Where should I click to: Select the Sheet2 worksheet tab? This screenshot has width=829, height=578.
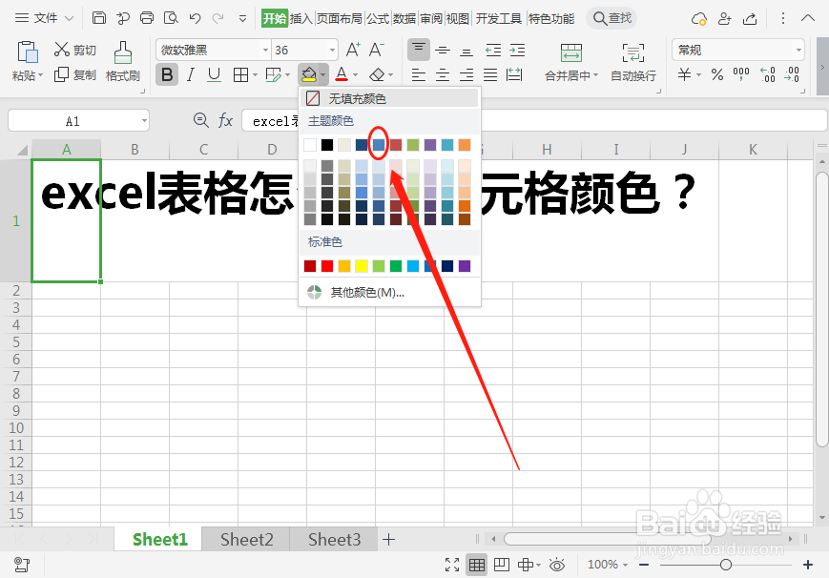point(246,540)
